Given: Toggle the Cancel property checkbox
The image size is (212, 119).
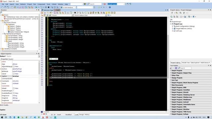Looking at the screenshot, I should pos(14,74).
